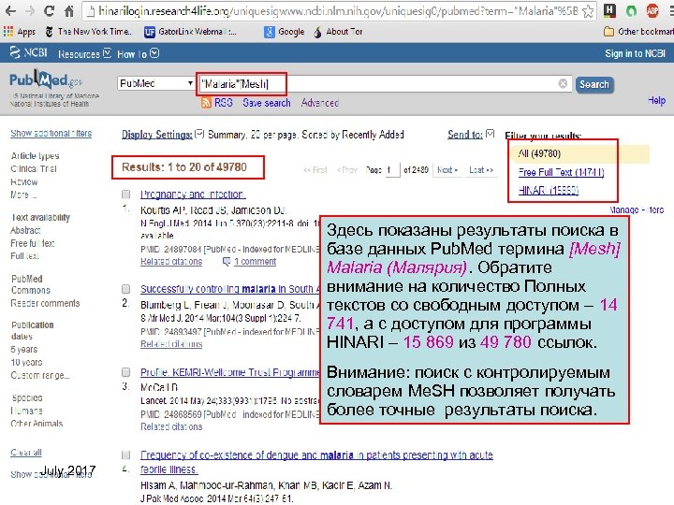
Task: Expand the How To menu
Action: click(138, 53)
